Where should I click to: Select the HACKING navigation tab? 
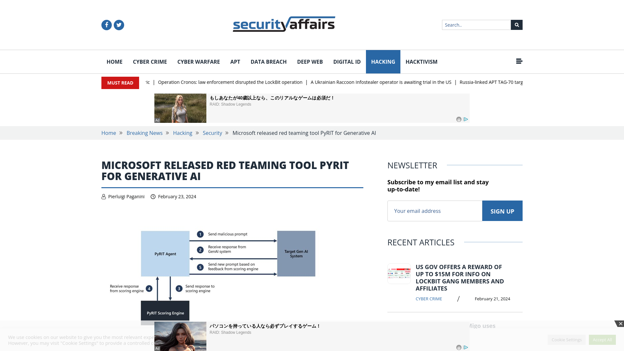click(383, 62)
